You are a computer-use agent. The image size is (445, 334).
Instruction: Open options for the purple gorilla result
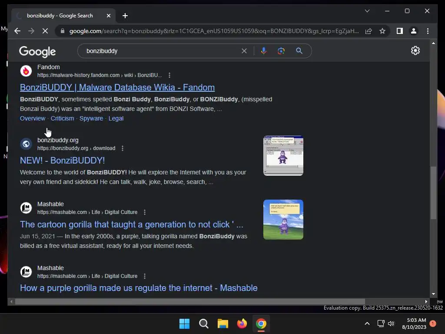tap(145, 276)
